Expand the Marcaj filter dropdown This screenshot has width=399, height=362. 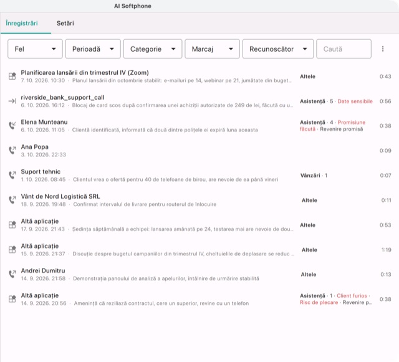[x=212, y=49]
